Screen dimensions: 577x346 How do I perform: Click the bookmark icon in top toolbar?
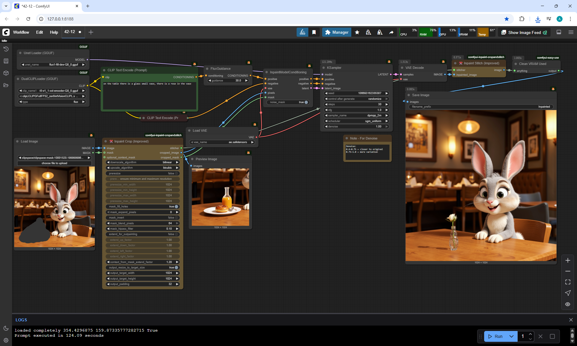[314, 32]
